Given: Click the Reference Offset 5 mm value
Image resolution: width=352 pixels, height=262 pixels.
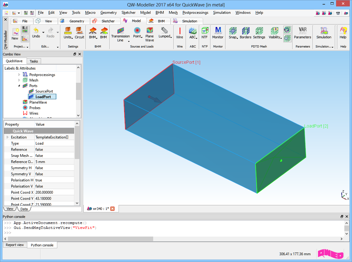Looking at the screenshot, I should (54, 162).
